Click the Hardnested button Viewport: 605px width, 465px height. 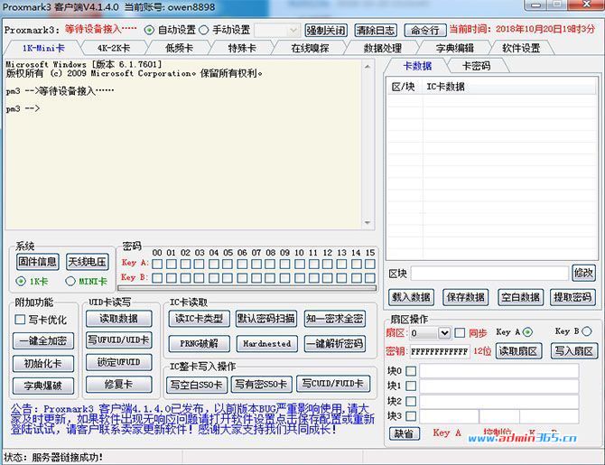point(267,343)
